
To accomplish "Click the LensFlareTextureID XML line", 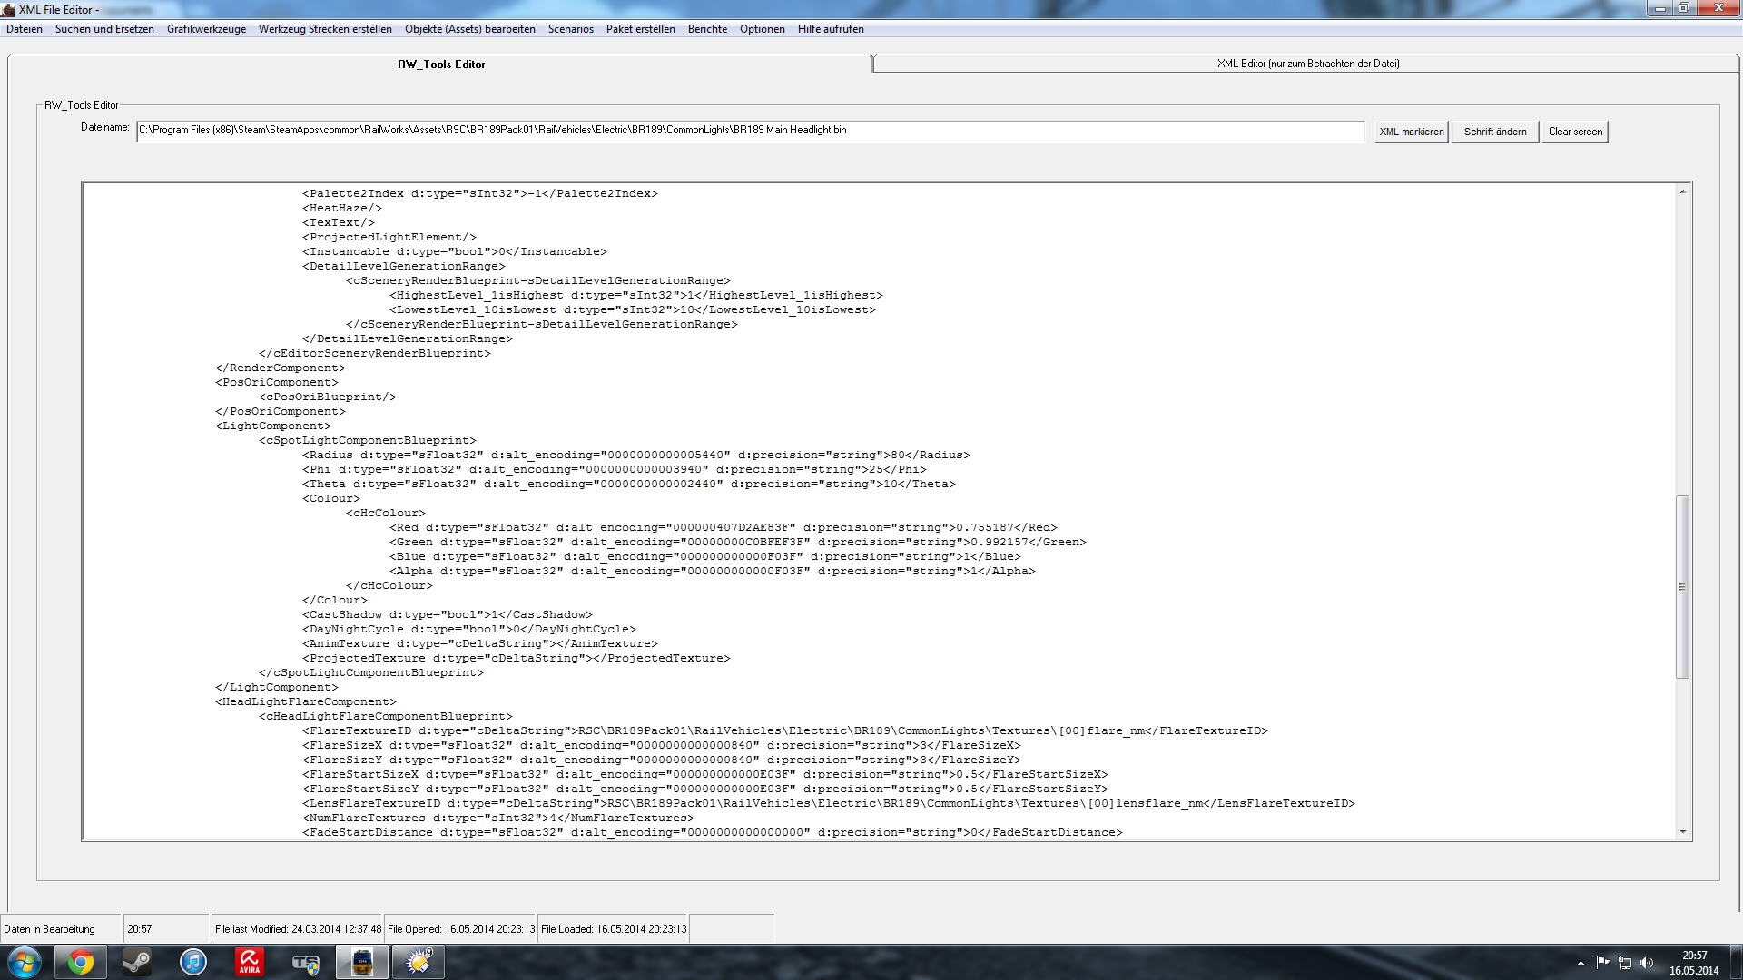I will coord(829,803).
